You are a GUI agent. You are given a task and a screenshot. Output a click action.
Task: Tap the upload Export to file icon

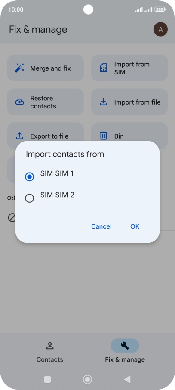tap(19, 136)
